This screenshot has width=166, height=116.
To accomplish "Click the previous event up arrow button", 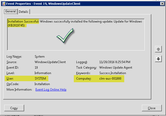I will (158, 49).
